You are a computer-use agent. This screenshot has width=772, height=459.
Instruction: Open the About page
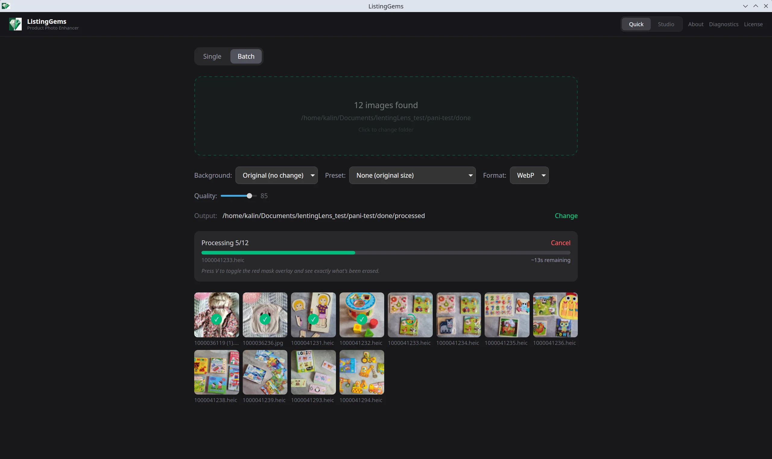[695, 24]
